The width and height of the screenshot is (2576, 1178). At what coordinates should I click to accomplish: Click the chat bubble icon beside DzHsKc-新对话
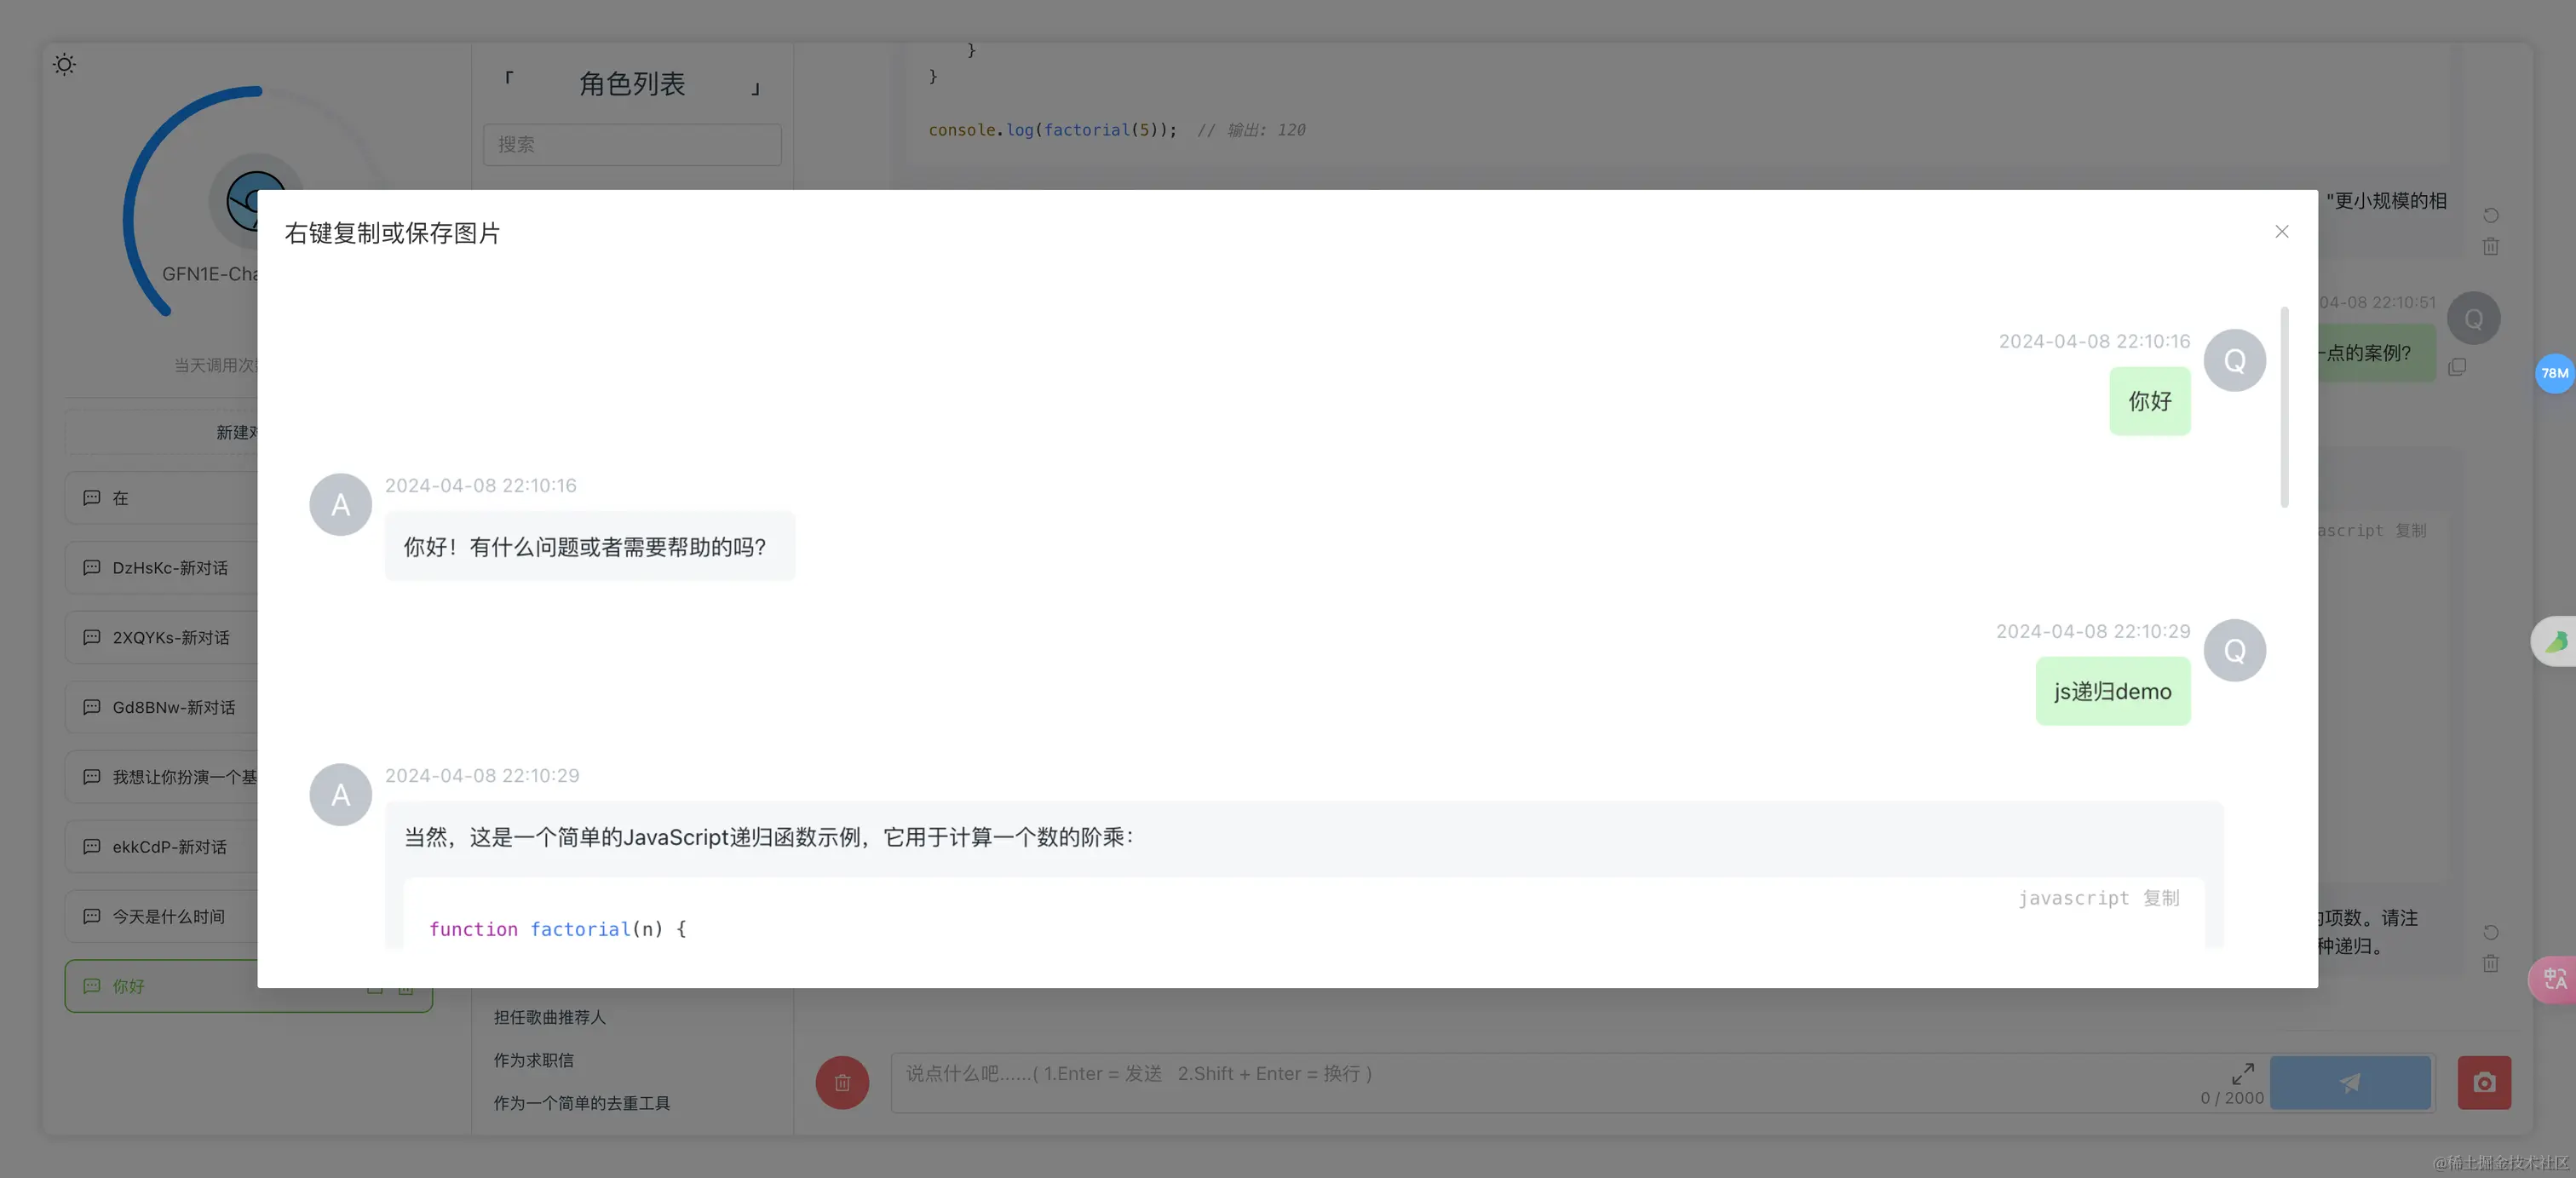tap(91, 567)
